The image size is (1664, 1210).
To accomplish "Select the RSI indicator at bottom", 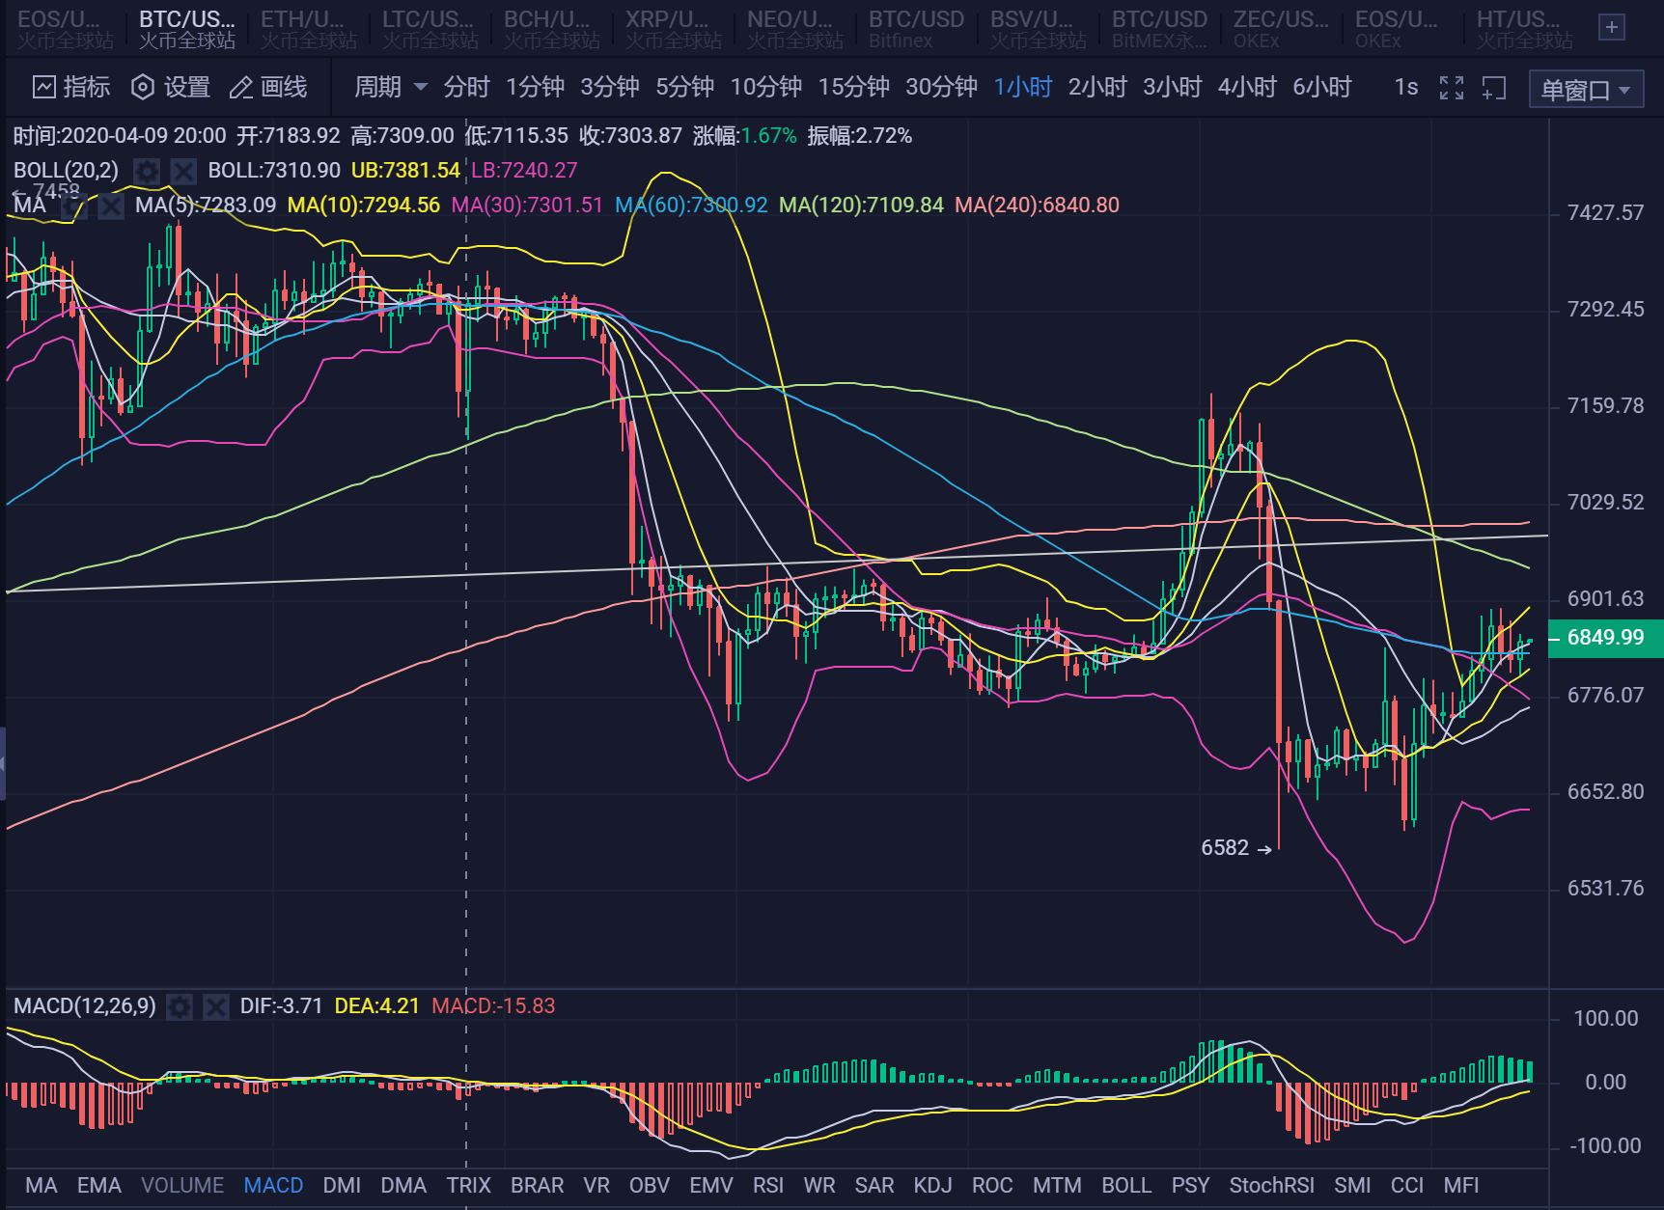I will pyautogui.click(x=768, y=1185).
